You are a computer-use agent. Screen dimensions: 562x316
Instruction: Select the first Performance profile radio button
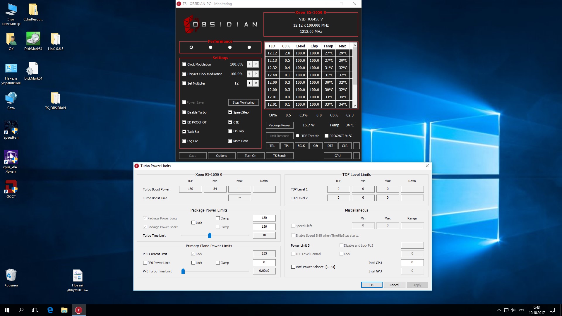coord(191,47)
